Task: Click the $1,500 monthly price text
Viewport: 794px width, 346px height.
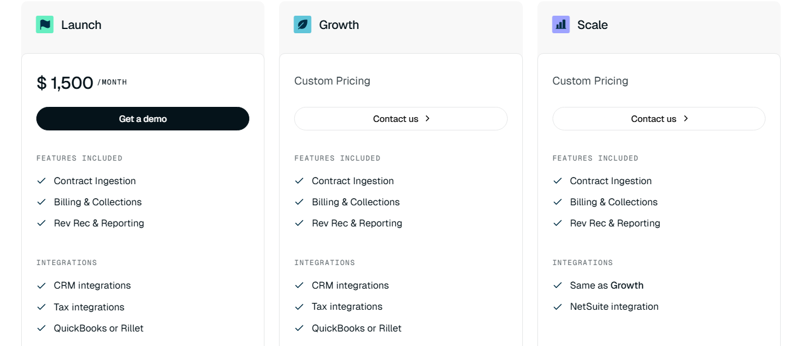Action: click(x=65, y=83)
